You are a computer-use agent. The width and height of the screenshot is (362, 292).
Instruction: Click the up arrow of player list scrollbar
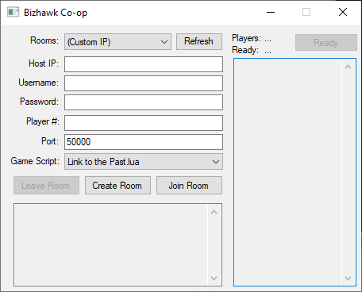[348, 67]
